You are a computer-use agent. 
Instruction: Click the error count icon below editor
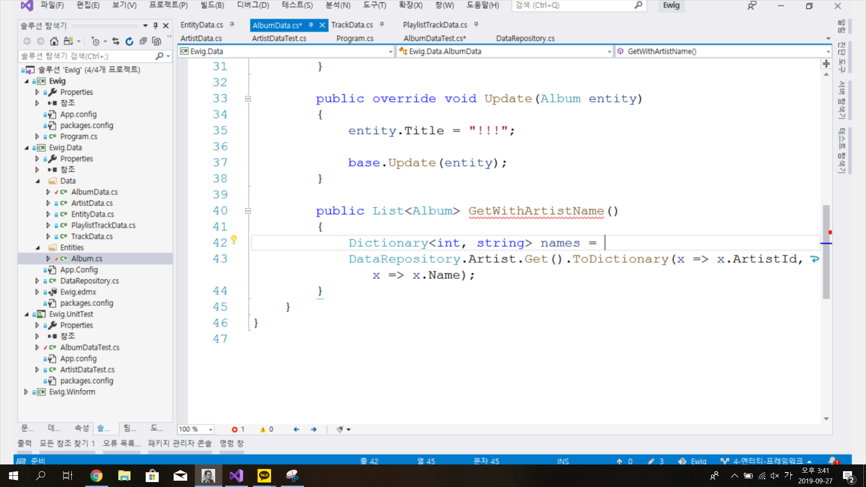click(235, 429)
